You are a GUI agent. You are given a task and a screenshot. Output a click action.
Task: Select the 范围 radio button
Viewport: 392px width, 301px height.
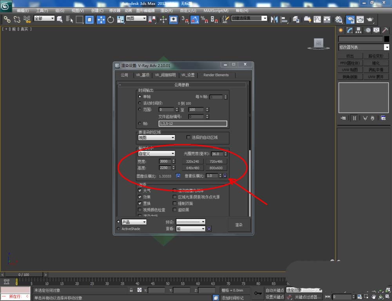pos(140,110)
